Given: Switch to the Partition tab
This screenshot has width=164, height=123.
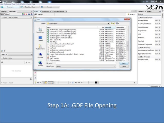Looking at the screenshot, I should 4,12.
